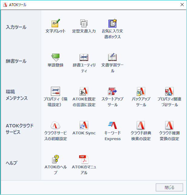This screenshot has width=187, height=195.
Task: Click the 閉じる button
Action: point(169,187)
